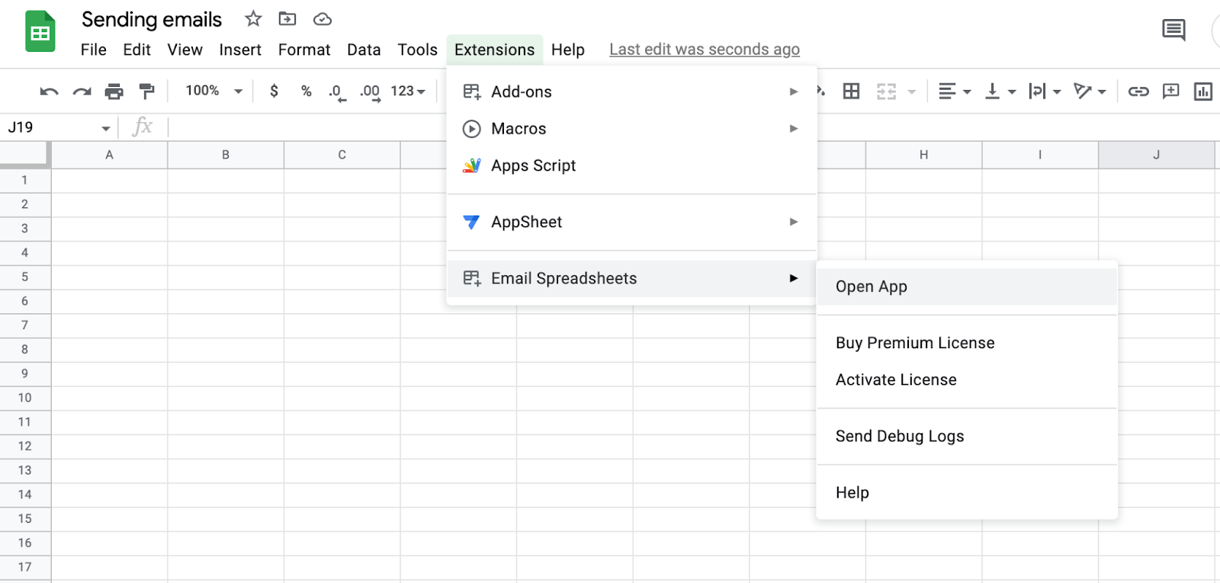Open the Format menu
Screen dimensions: 1220x583
pyautogui.click(x=304, y=50)
